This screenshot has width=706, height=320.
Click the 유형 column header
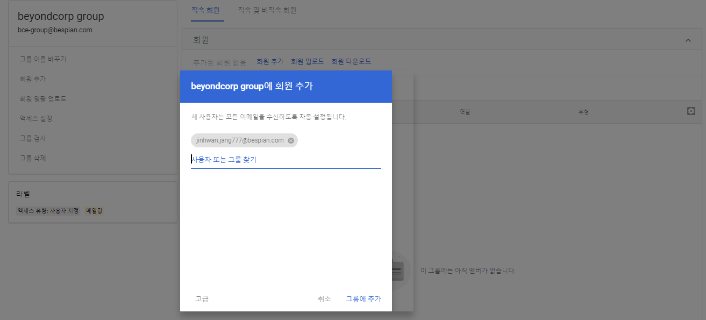[583, 112]
